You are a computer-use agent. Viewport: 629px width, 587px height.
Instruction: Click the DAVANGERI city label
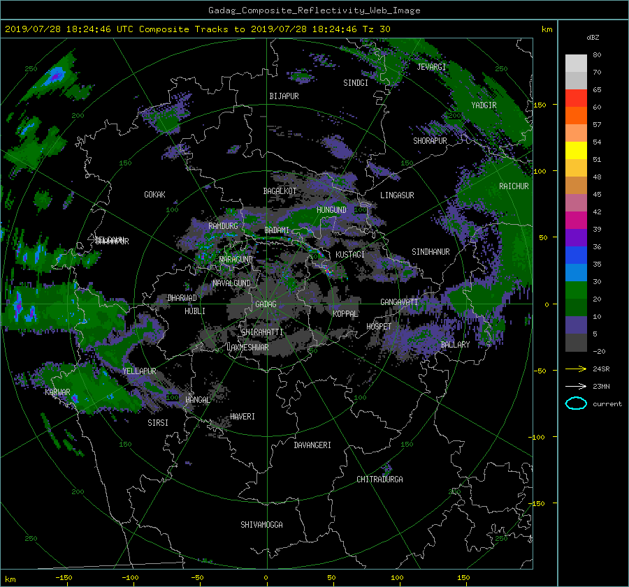point(312,445)
